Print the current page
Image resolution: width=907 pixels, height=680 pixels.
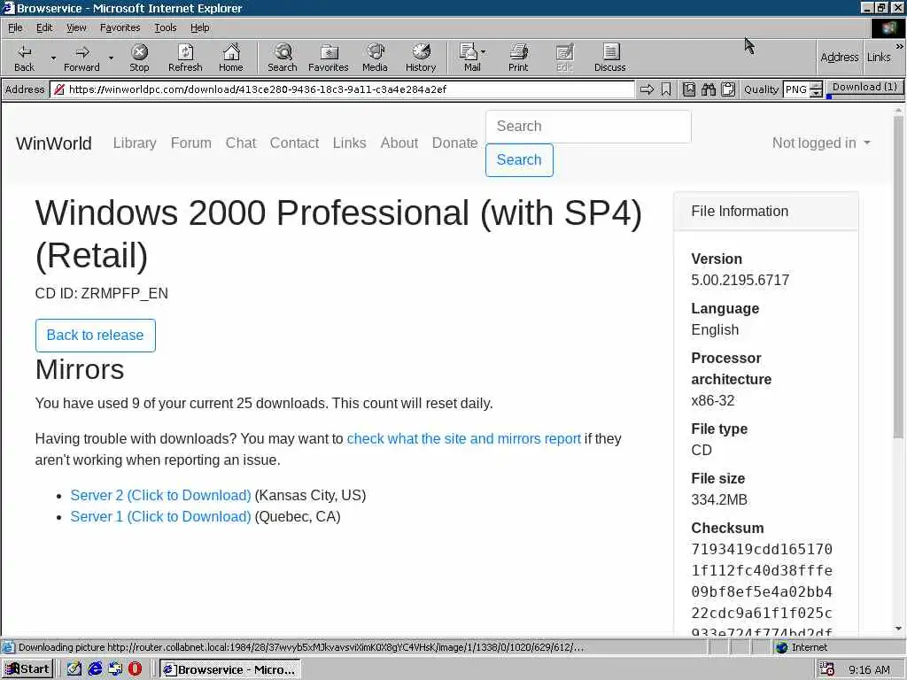[518, 58]
